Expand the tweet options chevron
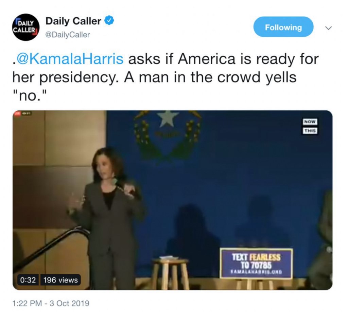The height and width of the screenshot is (312, 348). (x=328, y=28)
